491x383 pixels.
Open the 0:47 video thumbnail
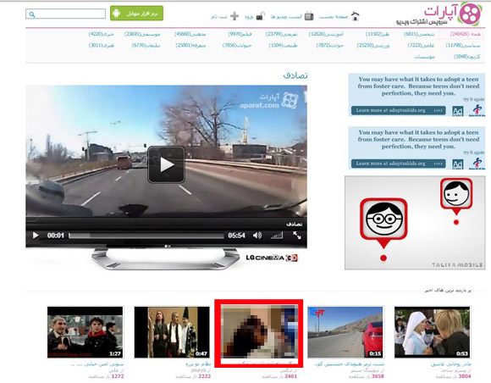172,332
